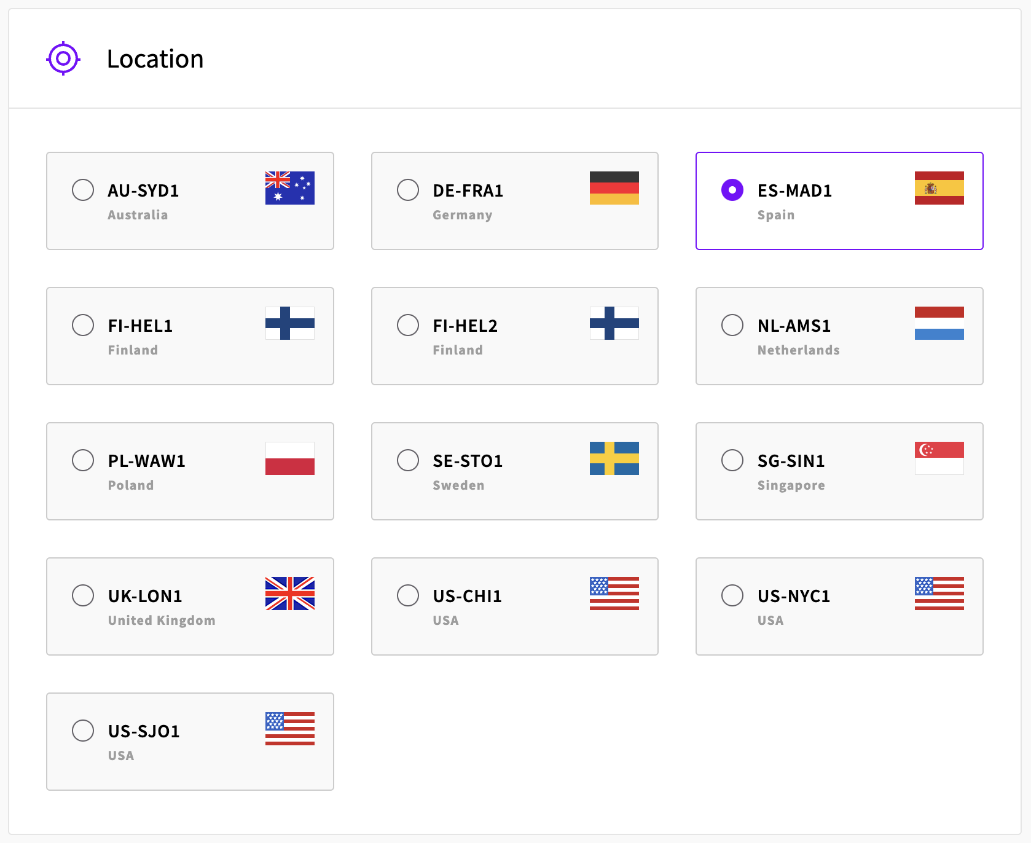
Task: Click the 'Australia' country label
Action: pos(138,215)
